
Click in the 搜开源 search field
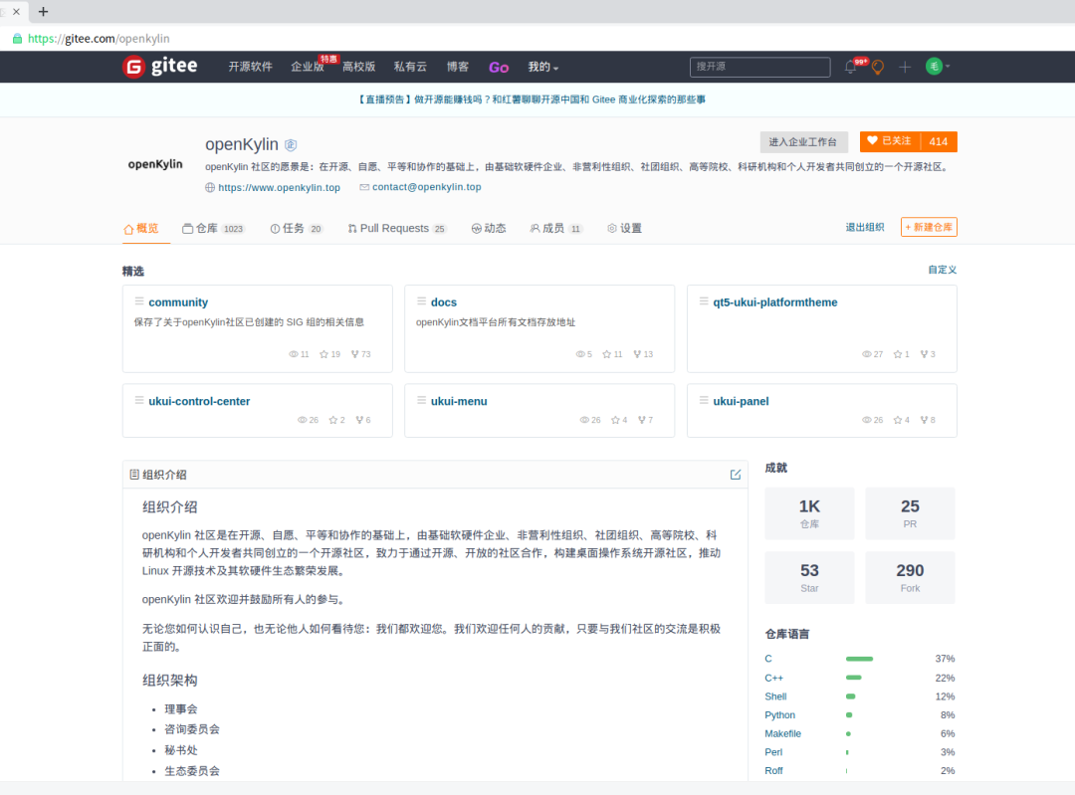coord(759,67)
